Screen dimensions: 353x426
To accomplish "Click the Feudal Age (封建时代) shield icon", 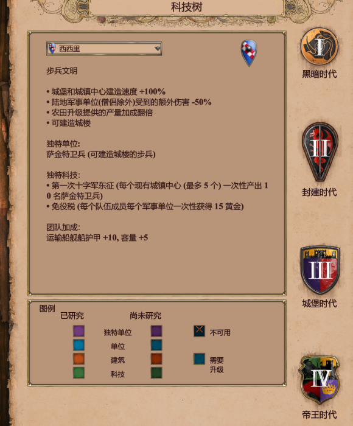I will (320, 152).
